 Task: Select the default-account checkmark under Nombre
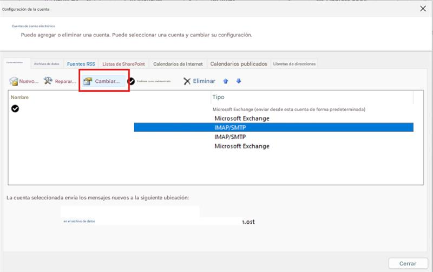(x=15, y=108)
